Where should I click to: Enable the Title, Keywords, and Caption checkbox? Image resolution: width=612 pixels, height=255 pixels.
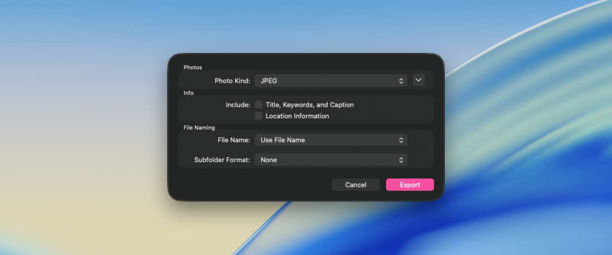point(259,105)
